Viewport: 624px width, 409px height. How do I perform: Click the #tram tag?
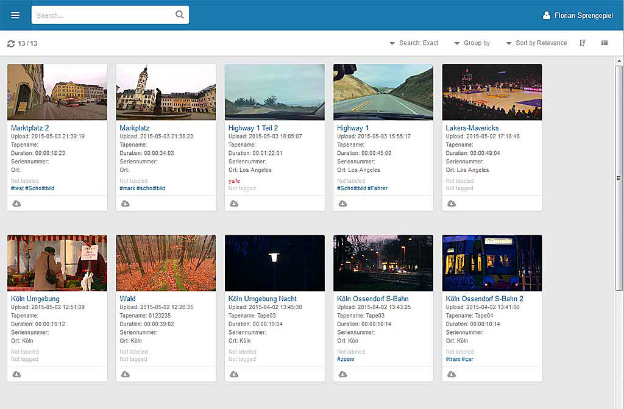click(453, 359)
